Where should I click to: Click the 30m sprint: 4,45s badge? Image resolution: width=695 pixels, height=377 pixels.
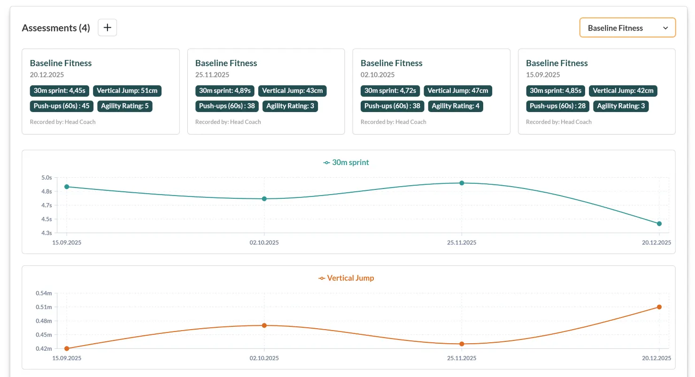click(60, 91)
